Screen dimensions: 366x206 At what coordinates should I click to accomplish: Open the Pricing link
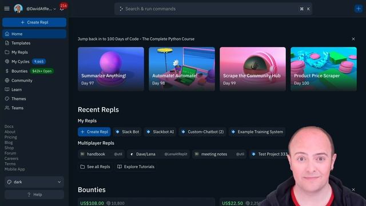click(x=10, y=137)
